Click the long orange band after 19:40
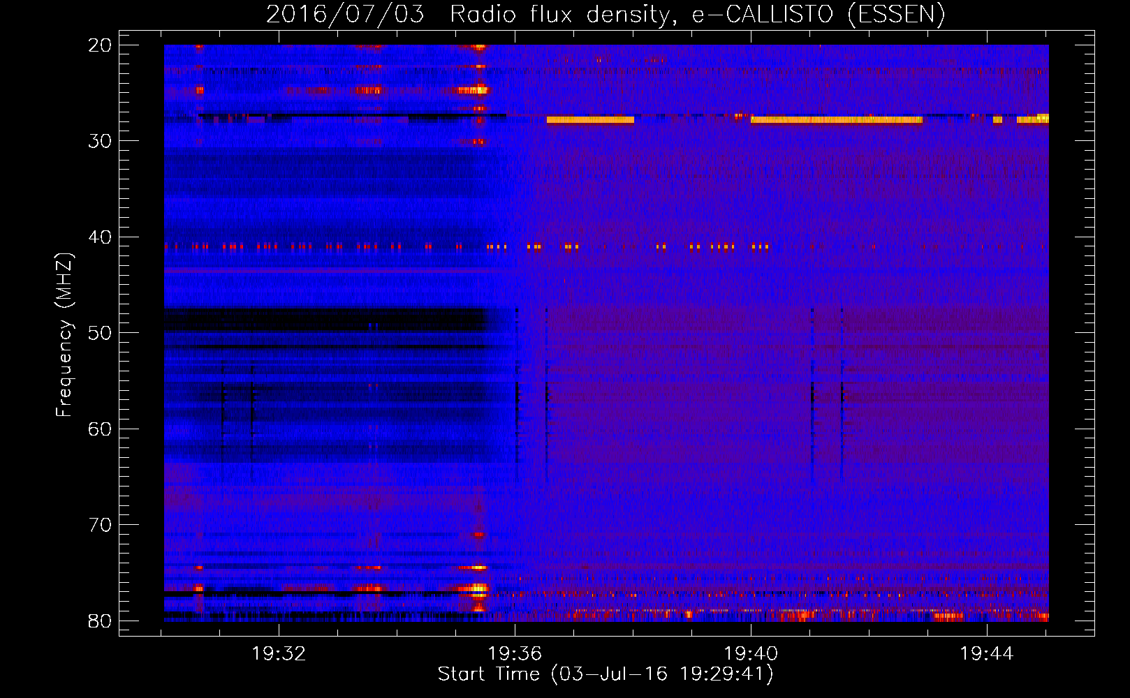Screen dimensions: 1130x698 click(837, 120)
